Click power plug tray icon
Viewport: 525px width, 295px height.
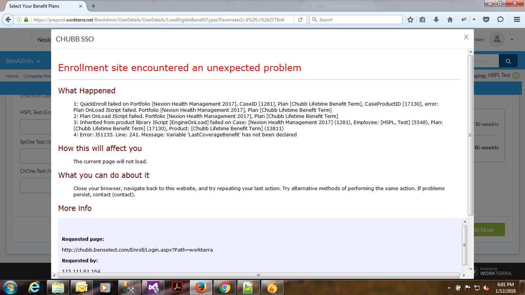point(458,288)
